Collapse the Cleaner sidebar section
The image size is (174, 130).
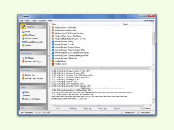click(x=44, y=27)
